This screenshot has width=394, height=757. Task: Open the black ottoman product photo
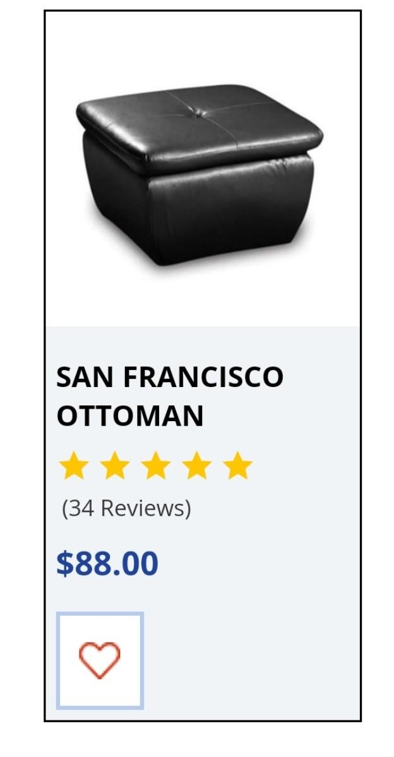[x=200, y=177]
